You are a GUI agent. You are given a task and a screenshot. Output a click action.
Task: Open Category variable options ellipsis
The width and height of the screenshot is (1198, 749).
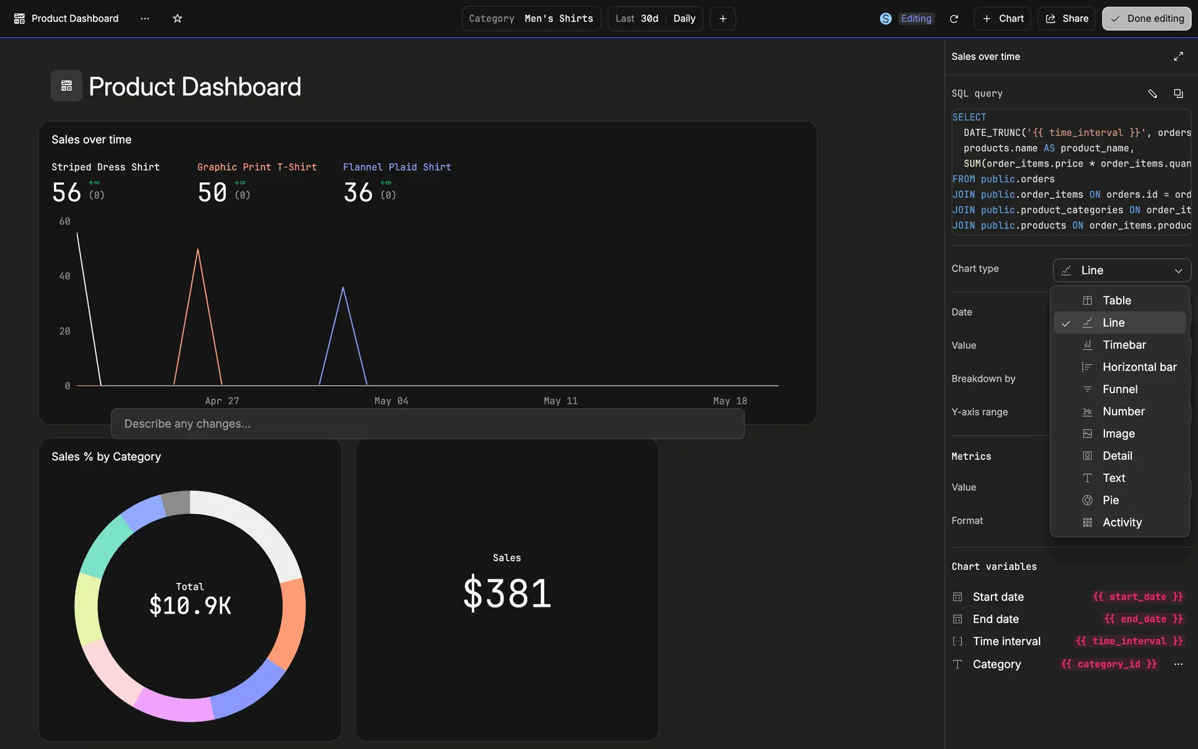point(1178,664)
